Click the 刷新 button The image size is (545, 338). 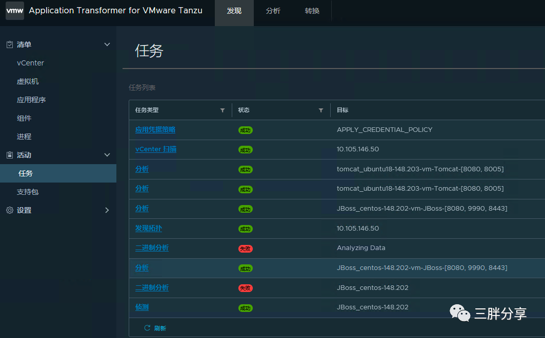155,328
